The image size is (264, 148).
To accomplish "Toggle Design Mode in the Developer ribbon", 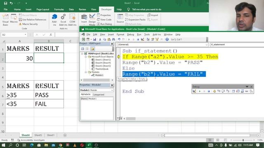I will pyautogui.click(x=92, y=20).
